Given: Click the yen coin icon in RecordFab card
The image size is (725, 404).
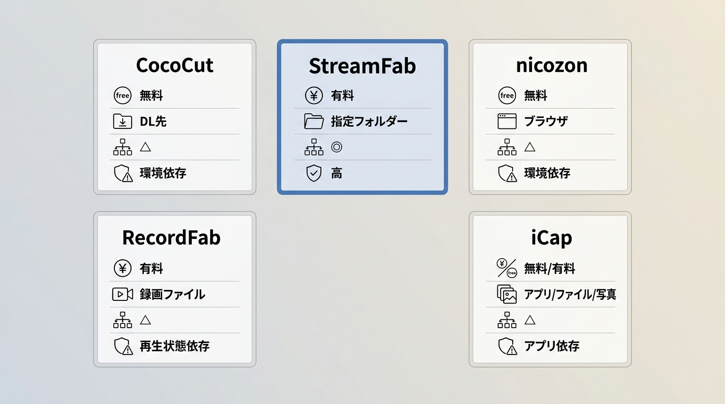Looking at the screenshot, I should [122, 268].
